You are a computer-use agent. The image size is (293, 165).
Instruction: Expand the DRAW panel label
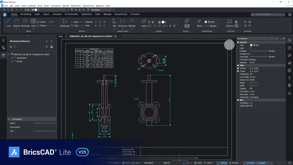tap(29, 32)
